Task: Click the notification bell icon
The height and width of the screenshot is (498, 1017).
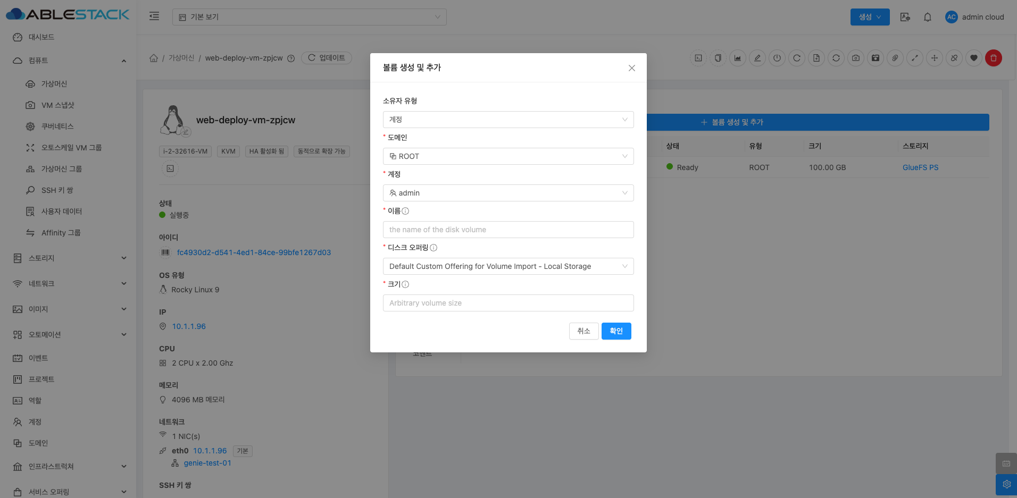Action: coord(927,17)
